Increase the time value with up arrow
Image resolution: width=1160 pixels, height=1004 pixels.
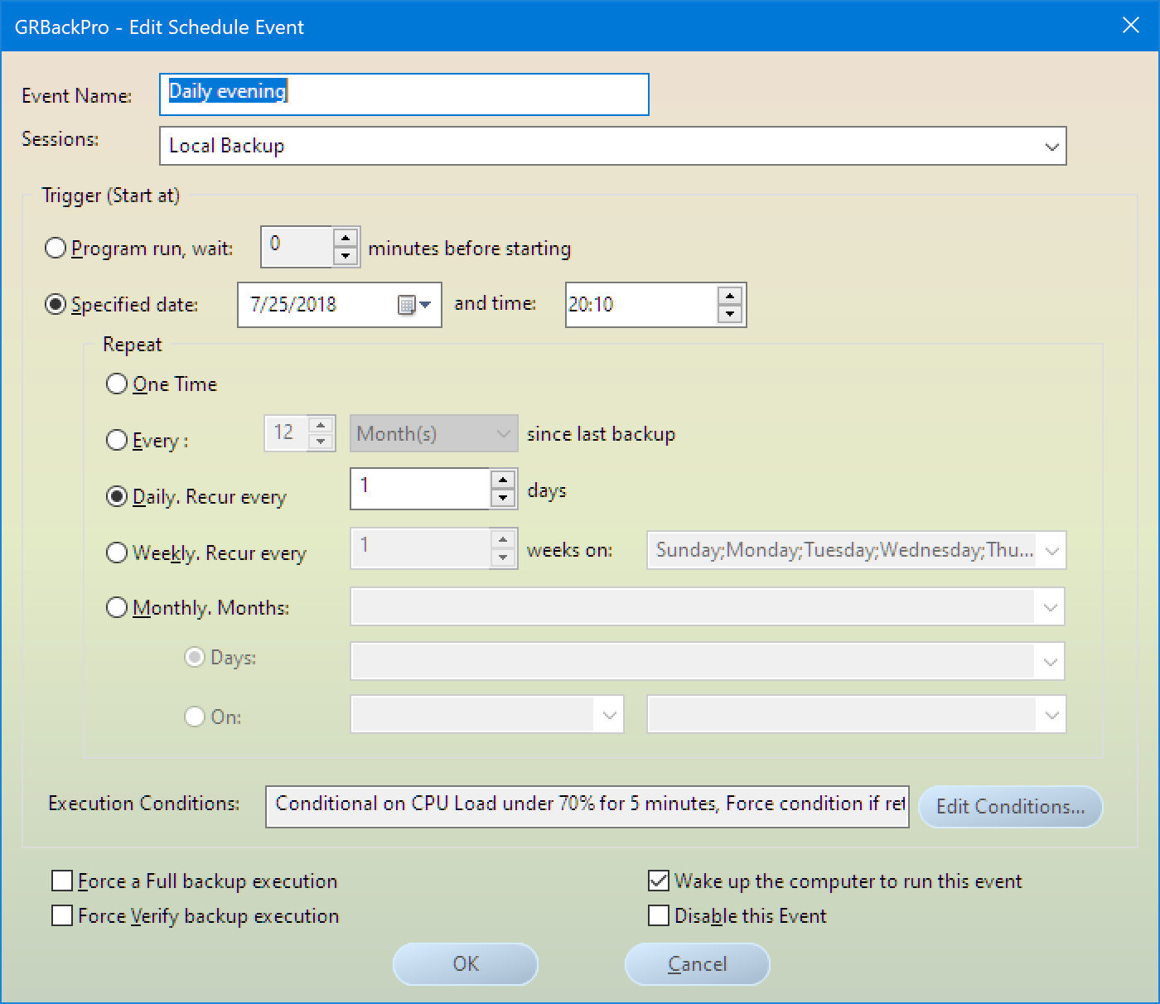tap(729, 297)
